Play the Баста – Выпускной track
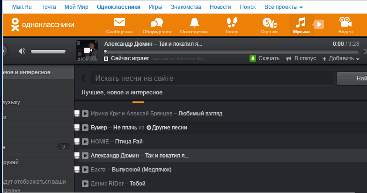Image resolution: width=367 pixels, height=193 pixels. pyautogui.click(x=85, y=170)
